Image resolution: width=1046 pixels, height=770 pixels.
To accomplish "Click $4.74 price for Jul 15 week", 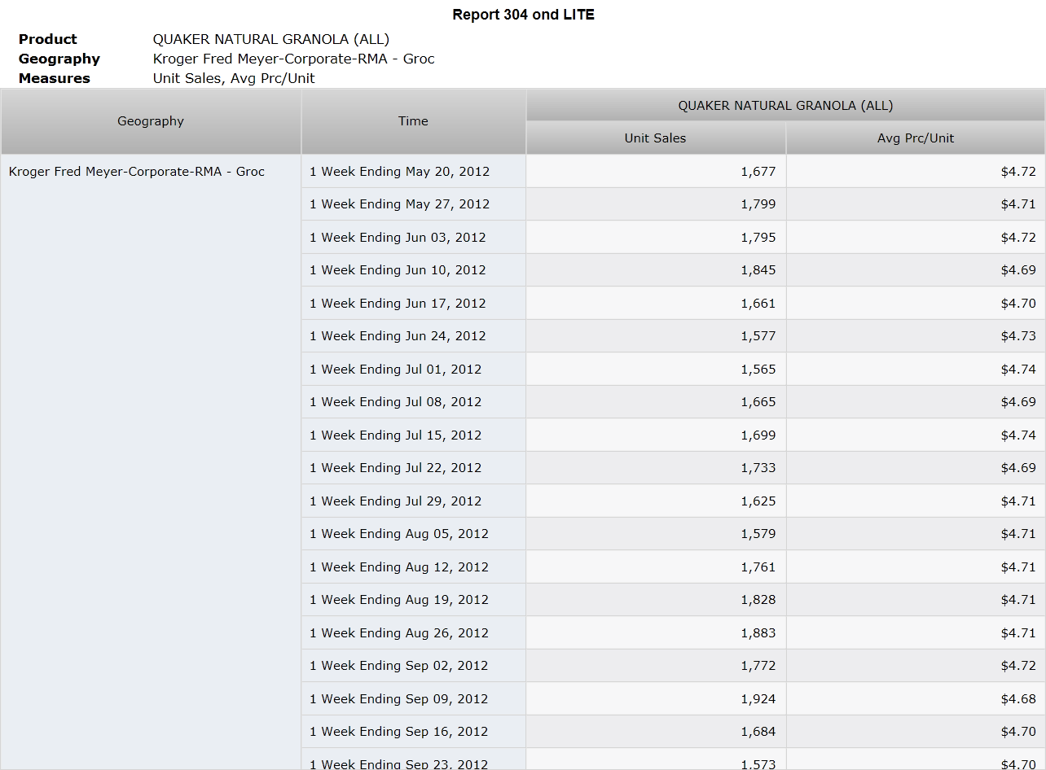I will point(1018,435).
